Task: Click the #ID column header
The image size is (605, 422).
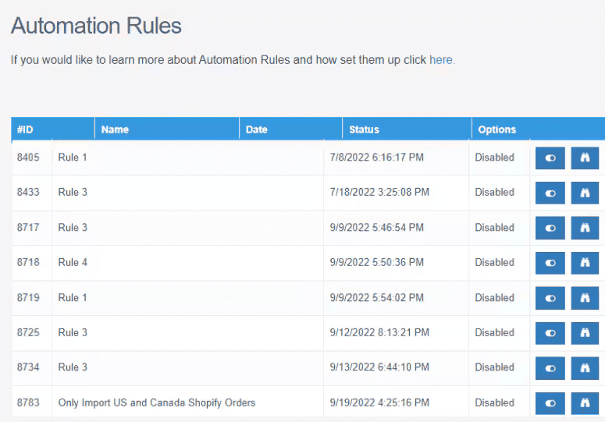Action: point(25,129)
